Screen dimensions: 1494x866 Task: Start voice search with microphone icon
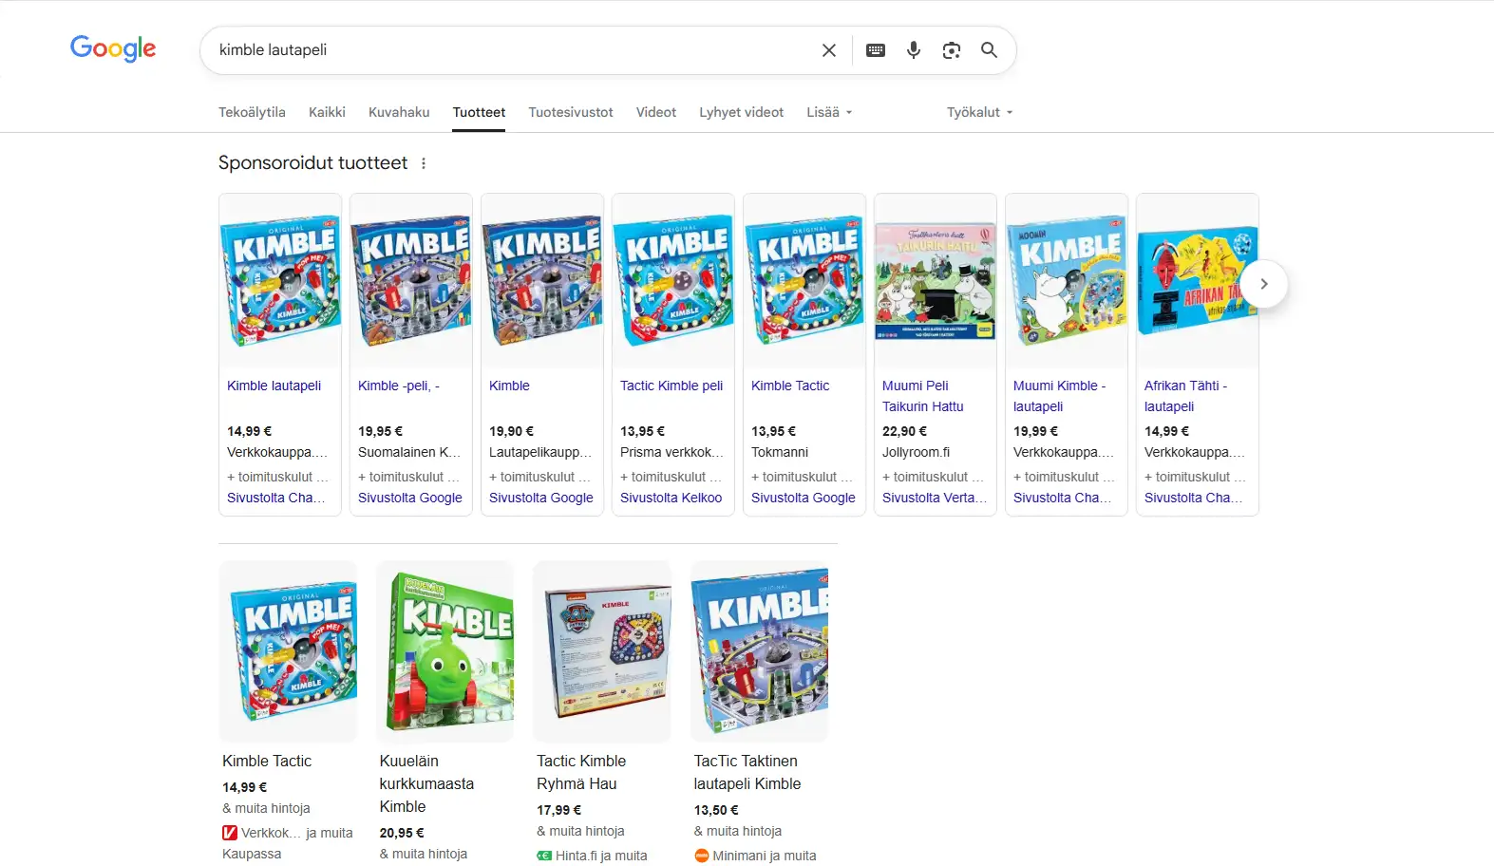point(914,50)
